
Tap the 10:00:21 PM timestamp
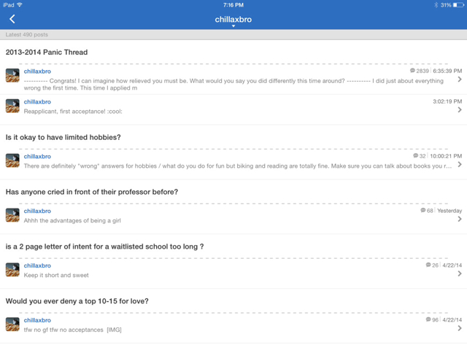446,156
